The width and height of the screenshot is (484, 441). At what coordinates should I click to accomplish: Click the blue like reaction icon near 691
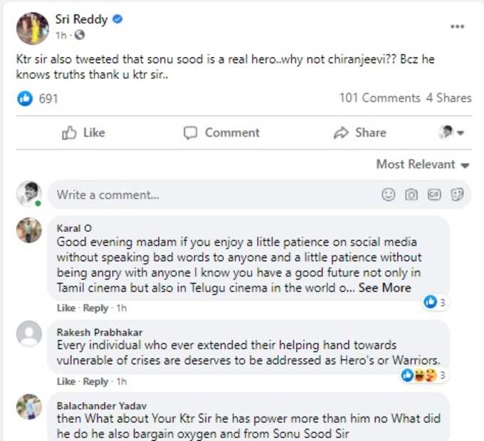coord(25,99)
